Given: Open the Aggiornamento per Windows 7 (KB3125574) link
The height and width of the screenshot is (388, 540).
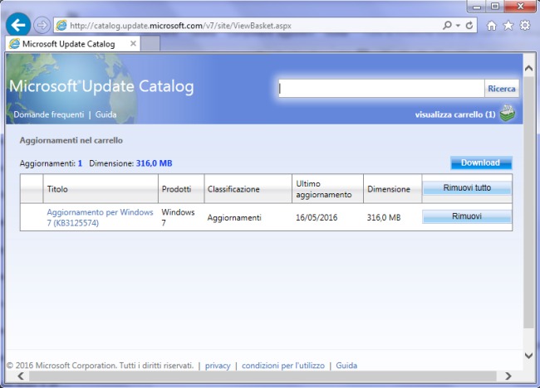Looking at the screenshot, I should point(100,217).
